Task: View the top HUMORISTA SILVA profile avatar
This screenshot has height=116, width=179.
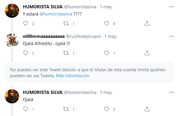Action: pyautogui.click(x=12, y=11)
